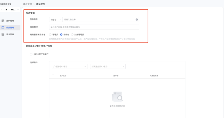Open 请求管理 in the sidebar
Screen dimensions: 224x119
click(10, 34)
